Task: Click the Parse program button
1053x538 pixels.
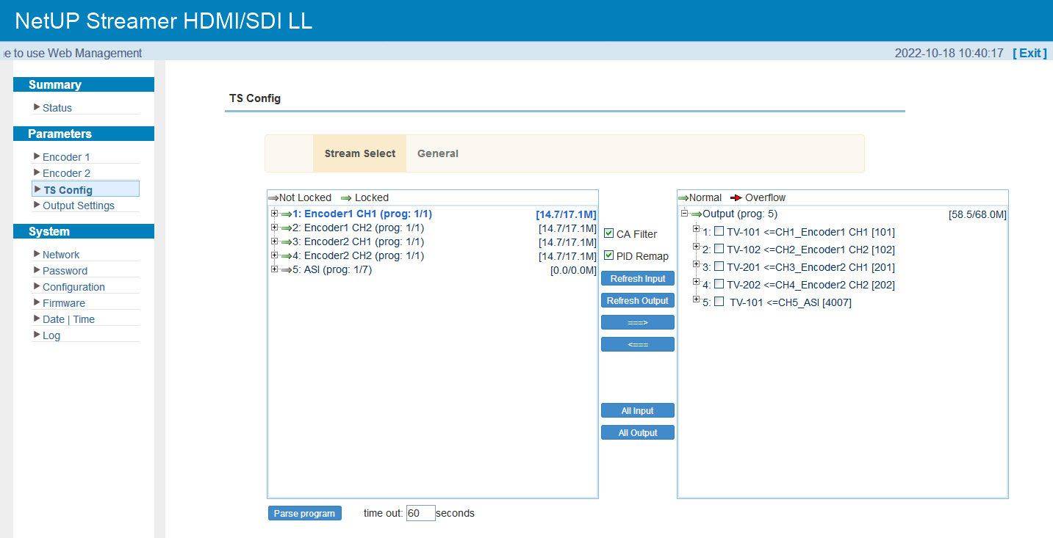Action: tap(305, 514)
